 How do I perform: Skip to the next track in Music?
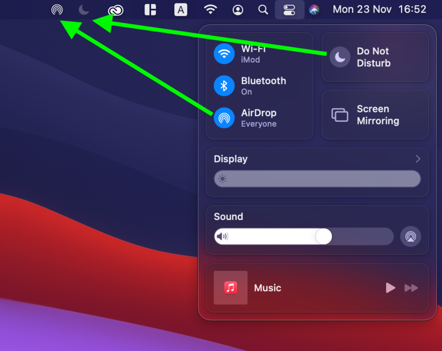pos(411,288)
